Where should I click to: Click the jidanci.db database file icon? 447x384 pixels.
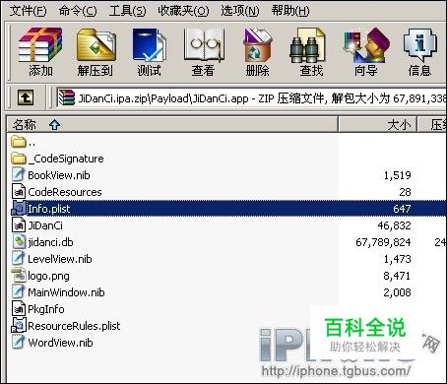[x=19, y=241]
